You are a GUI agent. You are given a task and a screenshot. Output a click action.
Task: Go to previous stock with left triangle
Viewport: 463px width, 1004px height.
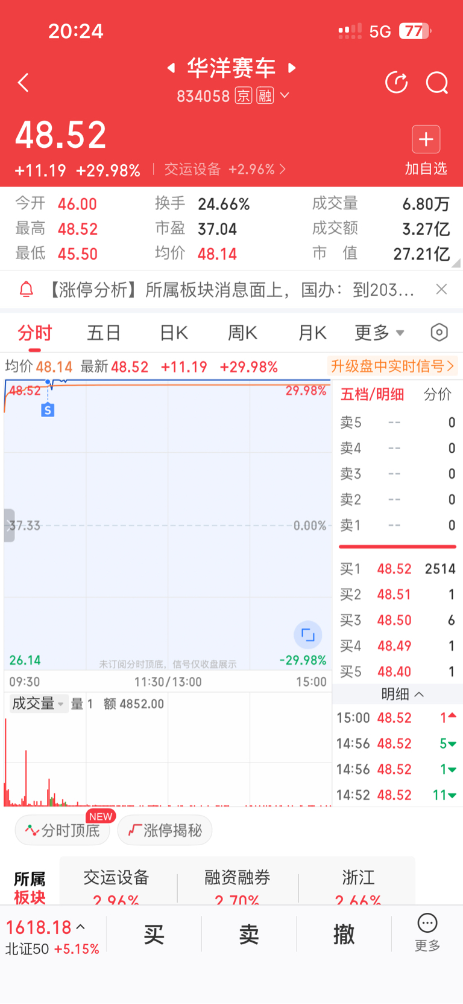point(171,68)
